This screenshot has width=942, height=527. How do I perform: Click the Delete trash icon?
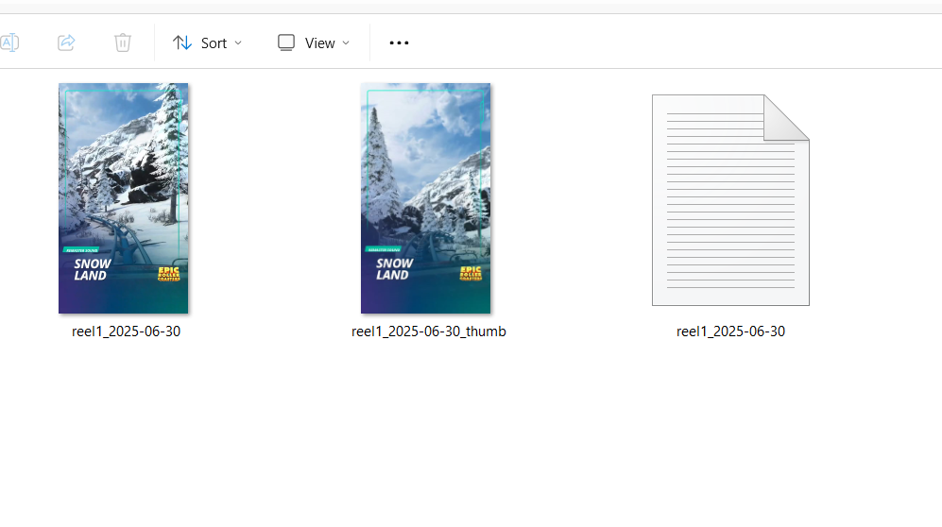(x=123, y=42)
